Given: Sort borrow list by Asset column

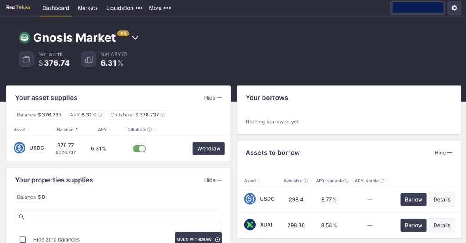Looking at the screenshot, I should (x=252, y=181).
